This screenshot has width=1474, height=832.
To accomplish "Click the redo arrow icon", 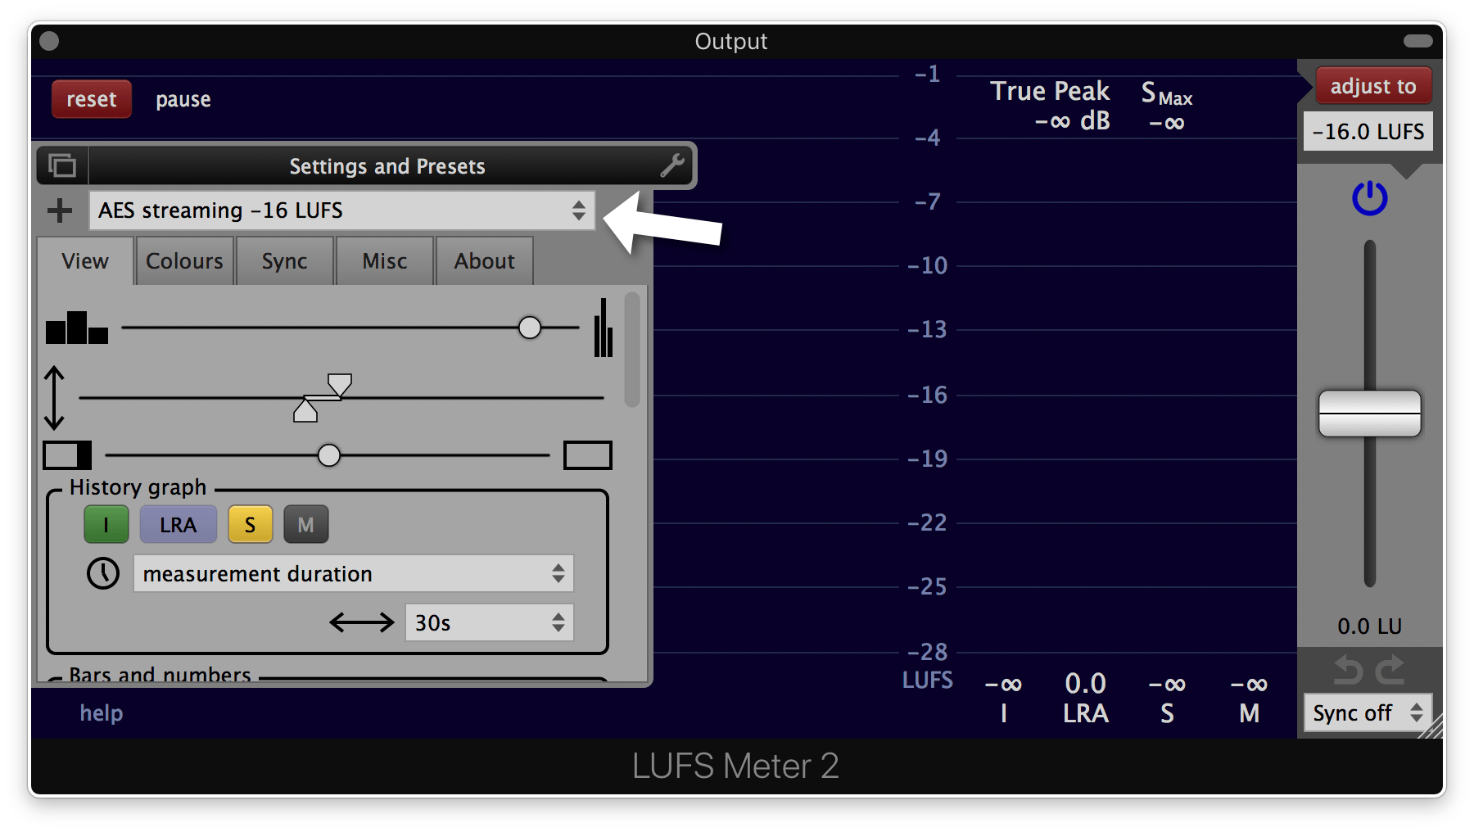I will [1390, 670].
